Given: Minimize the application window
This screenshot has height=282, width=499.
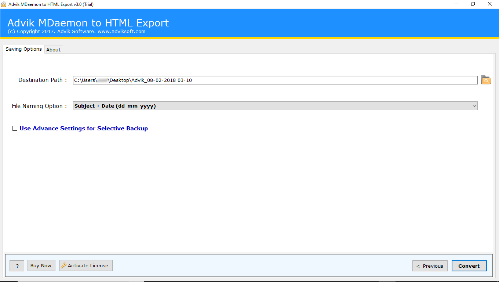Looking at the screenshot, I should tap(456, 4).
